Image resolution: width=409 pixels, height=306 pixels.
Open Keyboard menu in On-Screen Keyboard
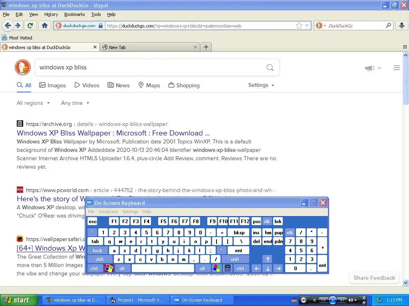click(x=108, y=212)
